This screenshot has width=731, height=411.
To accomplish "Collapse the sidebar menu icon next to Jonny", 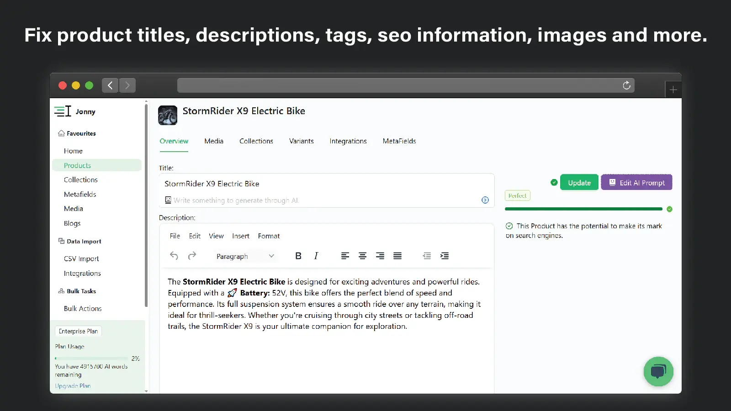I will click(63, 111).
